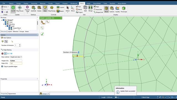
Task: Click the Number of divisions field in viewport
Action: tap(79, 52)
